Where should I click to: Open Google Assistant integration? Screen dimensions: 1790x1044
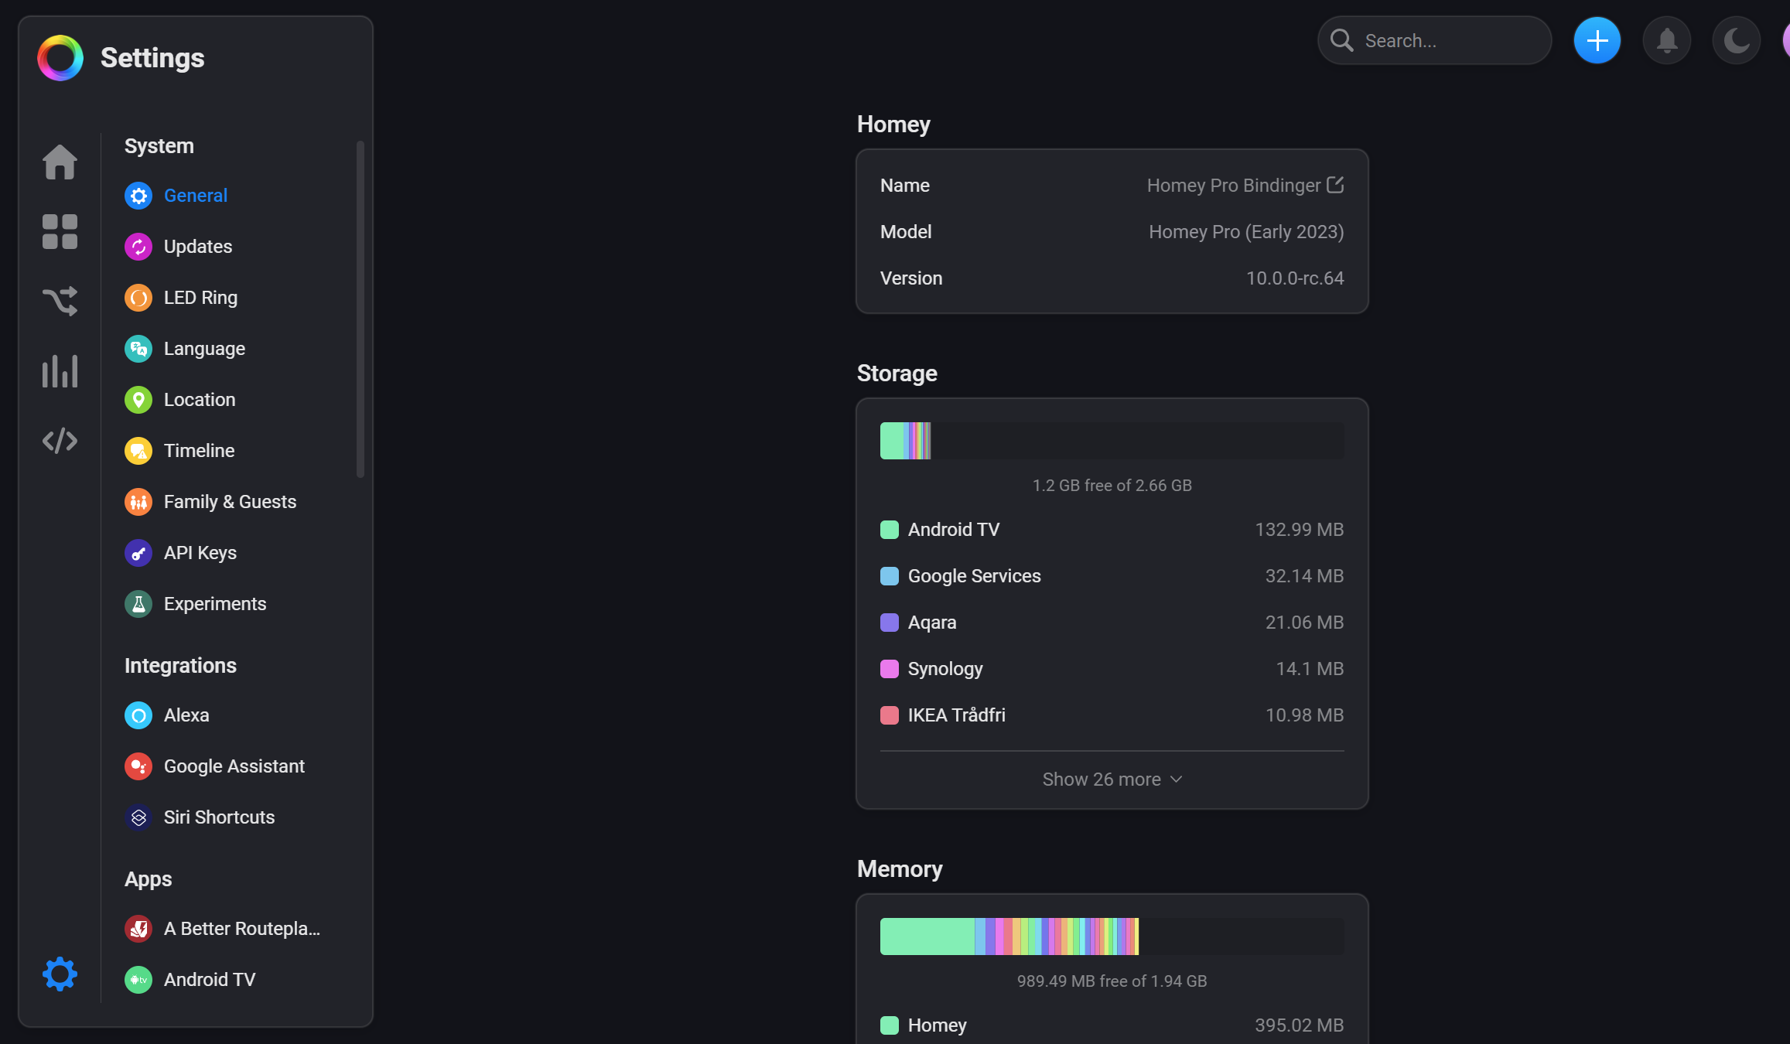pos(234,766)
